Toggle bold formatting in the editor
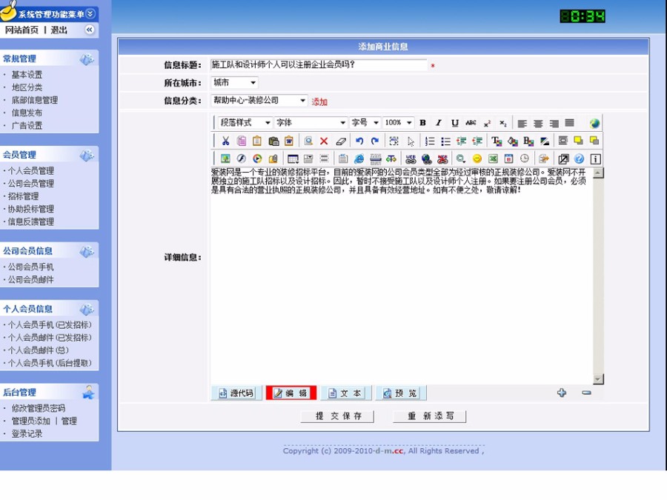The height and width of the screenshot is (500, 667). click(422, 122)
